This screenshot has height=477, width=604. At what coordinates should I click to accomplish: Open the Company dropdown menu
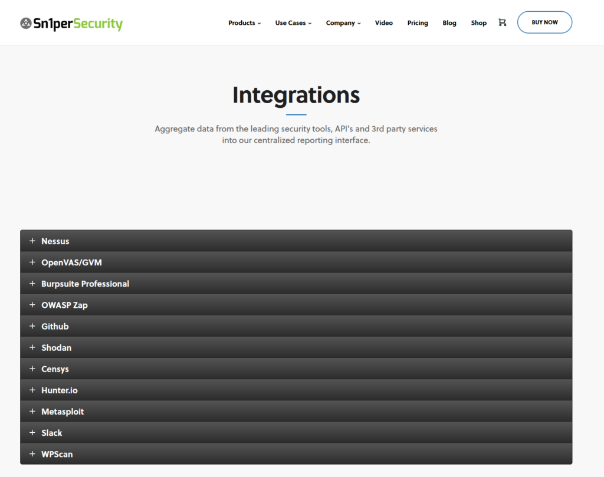(x=343, y=23)
